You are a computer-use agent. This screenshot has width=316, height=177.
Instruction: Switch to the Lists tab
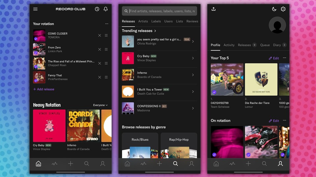180,21
